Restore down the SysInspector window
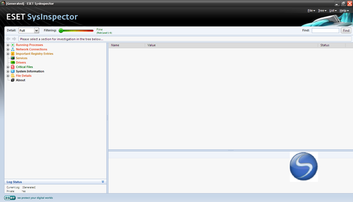 pos(343,3)
